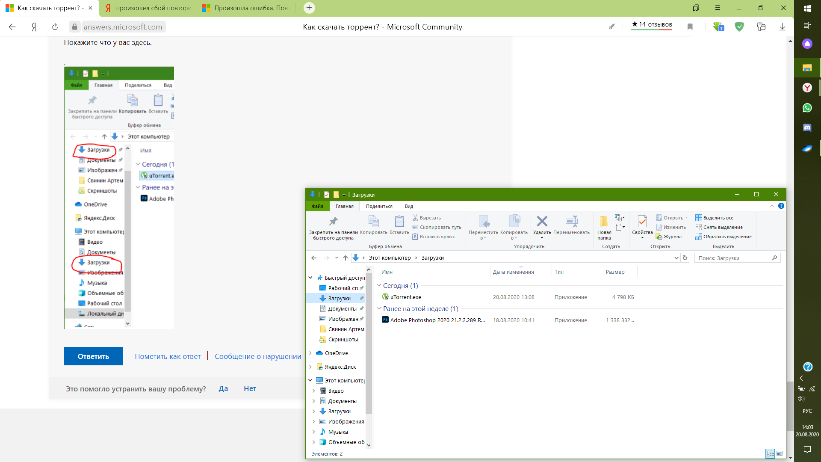Click the Copy (Копировать) ribbon icon
Viewport: 821px width, 462px height.
tap(374, 221)
